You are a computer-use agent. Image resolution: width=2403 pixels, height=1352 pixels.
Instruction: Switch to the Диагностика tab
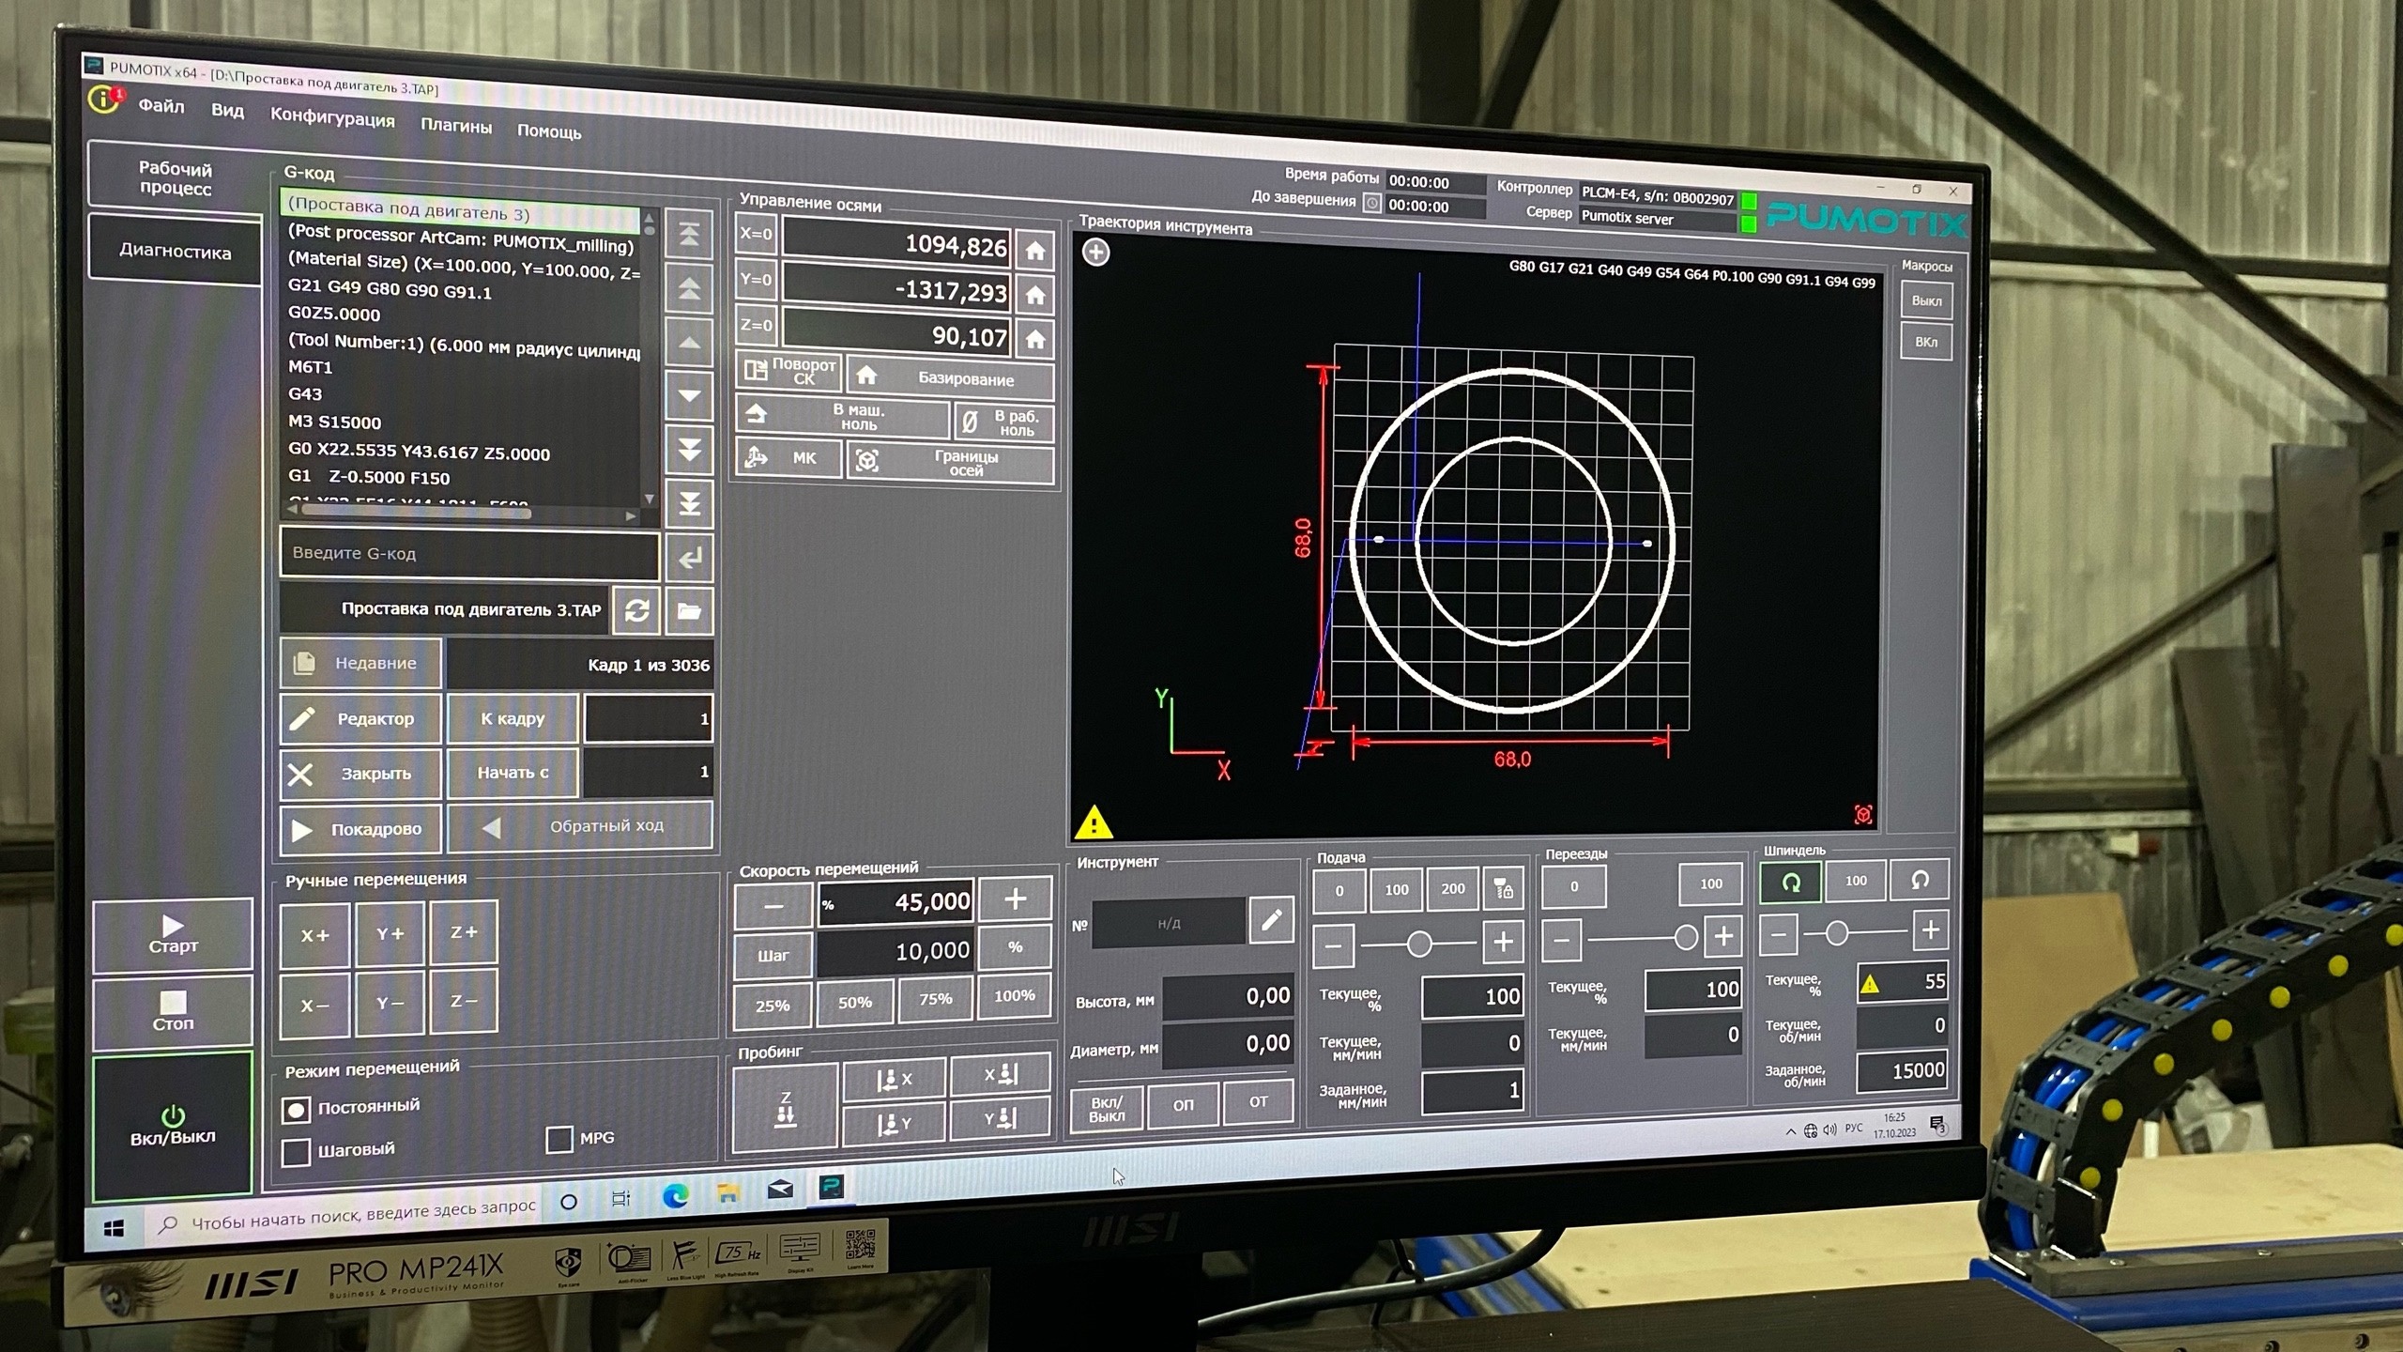175,251
